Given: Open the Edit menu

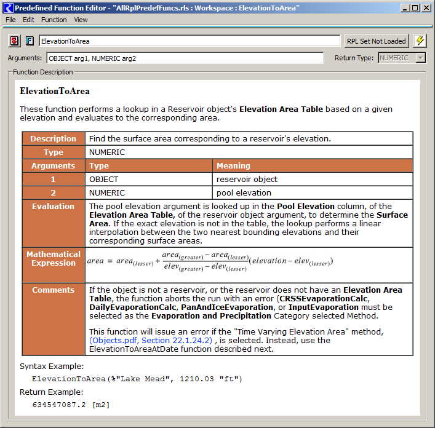Looking at the screenshot, I should click(x=28, y=20).
